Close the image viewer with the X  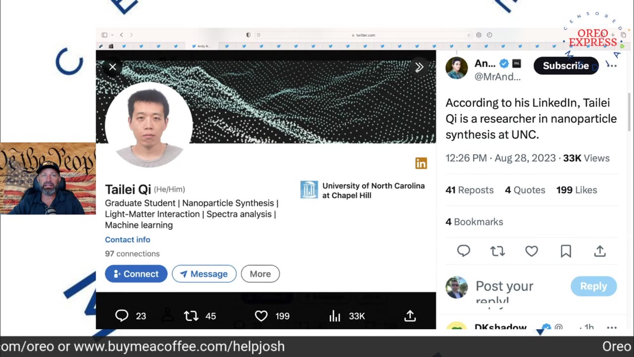tap(112, 67)
